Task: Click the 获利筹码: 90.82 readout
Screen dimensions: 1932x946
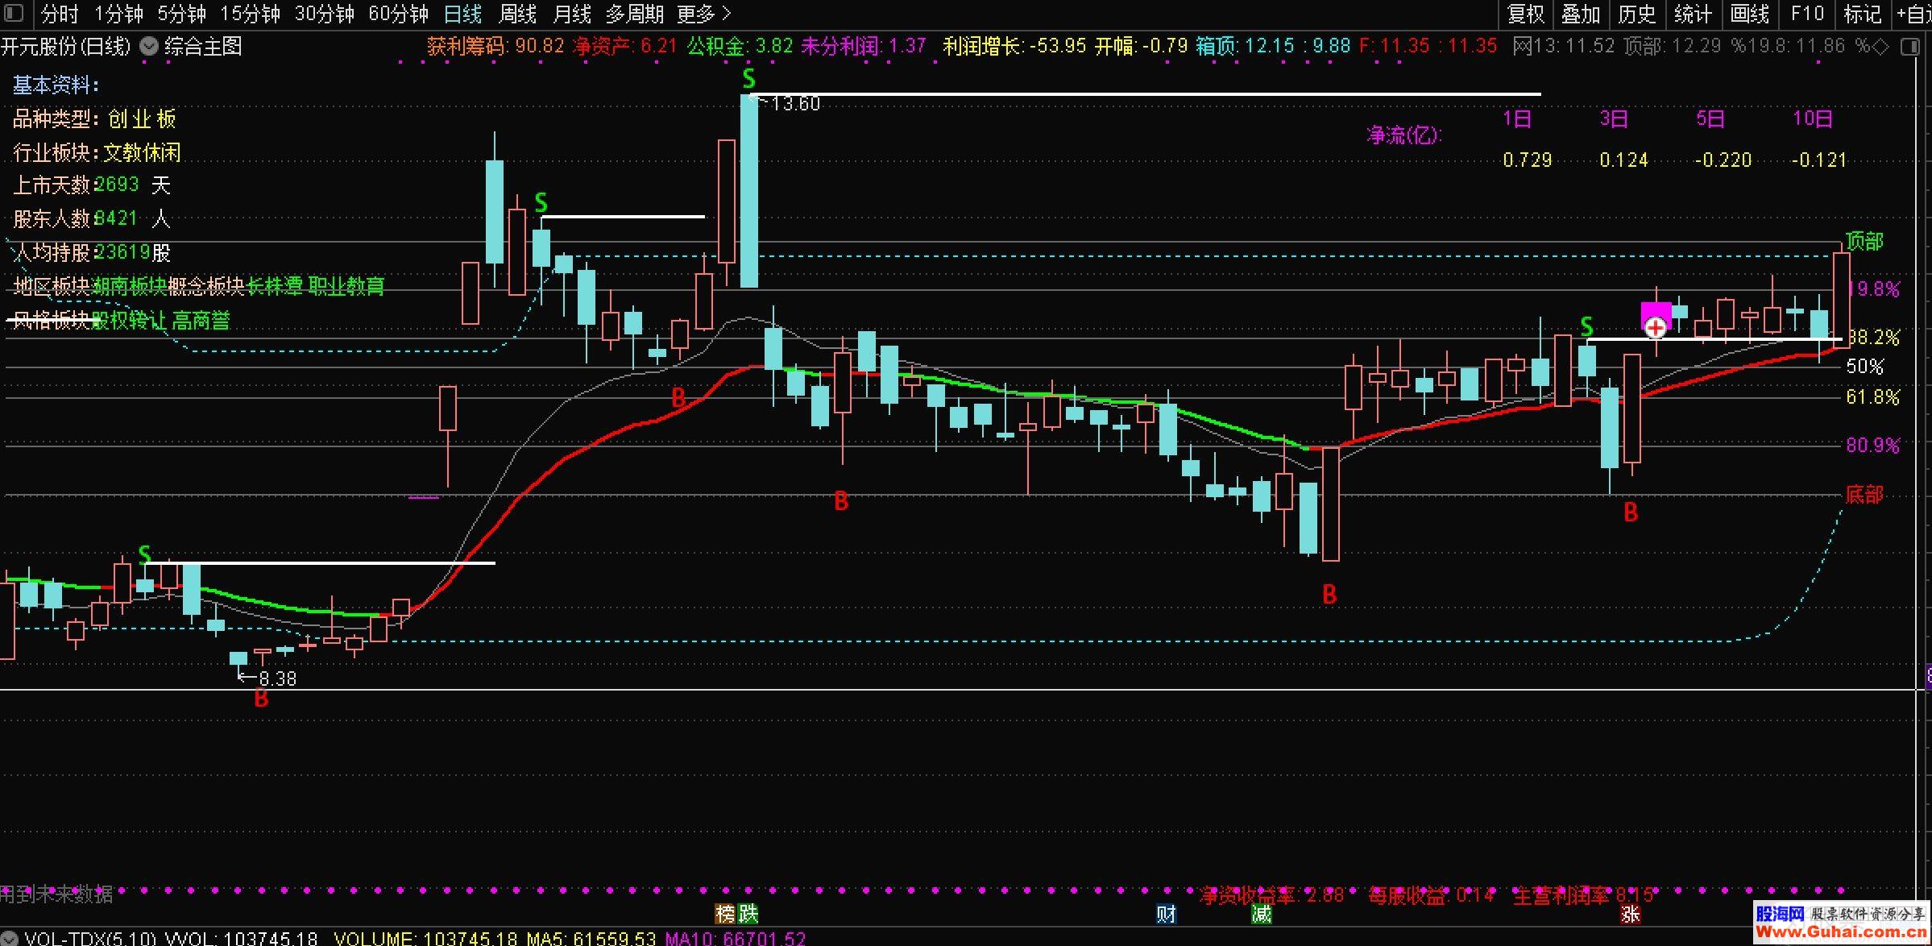Action: coord(495,46)
